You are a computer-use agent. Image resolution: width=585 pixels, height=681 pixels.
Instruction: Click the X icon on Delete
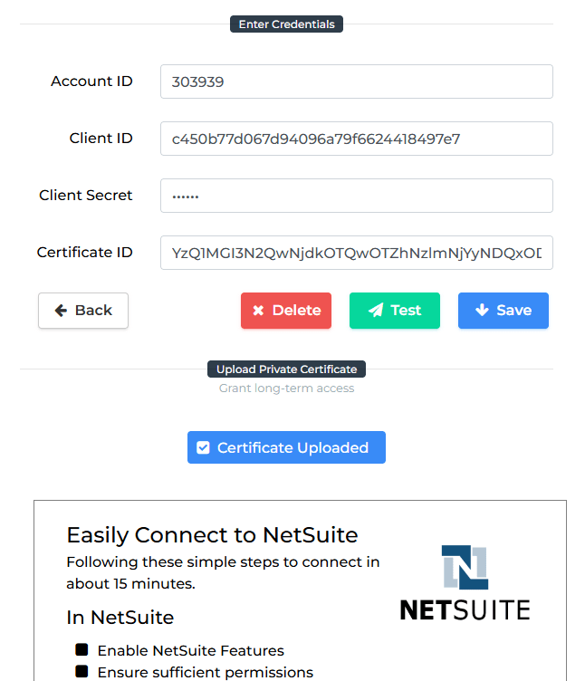click(x=258, y=311)
